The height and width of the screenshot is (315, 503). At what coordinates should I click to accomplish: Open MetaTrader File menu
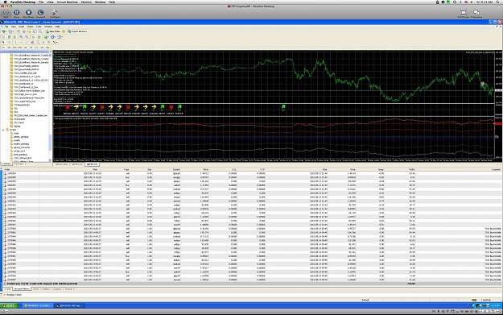[6, 27]
